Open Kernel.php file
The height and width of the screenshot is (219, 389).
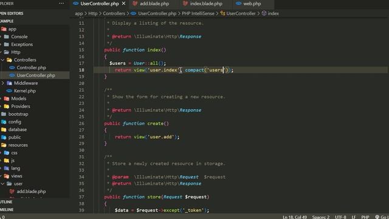(x=25, y=91)
